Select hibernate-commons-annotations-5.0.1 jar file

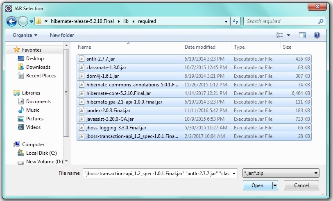pyautogui.click(x=194, y=85)
